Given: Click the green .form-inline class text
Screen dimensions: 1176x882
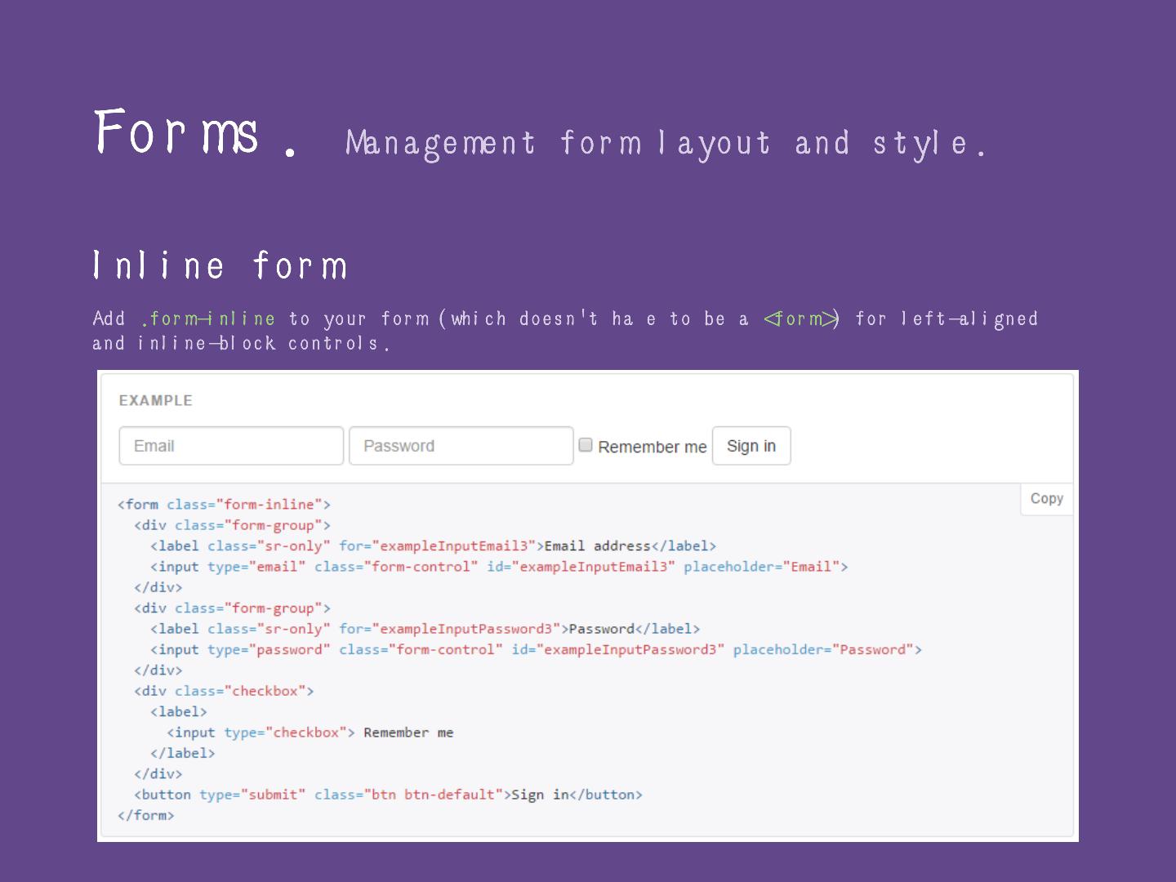Looking at the screenshot, I should click(208, 318).
